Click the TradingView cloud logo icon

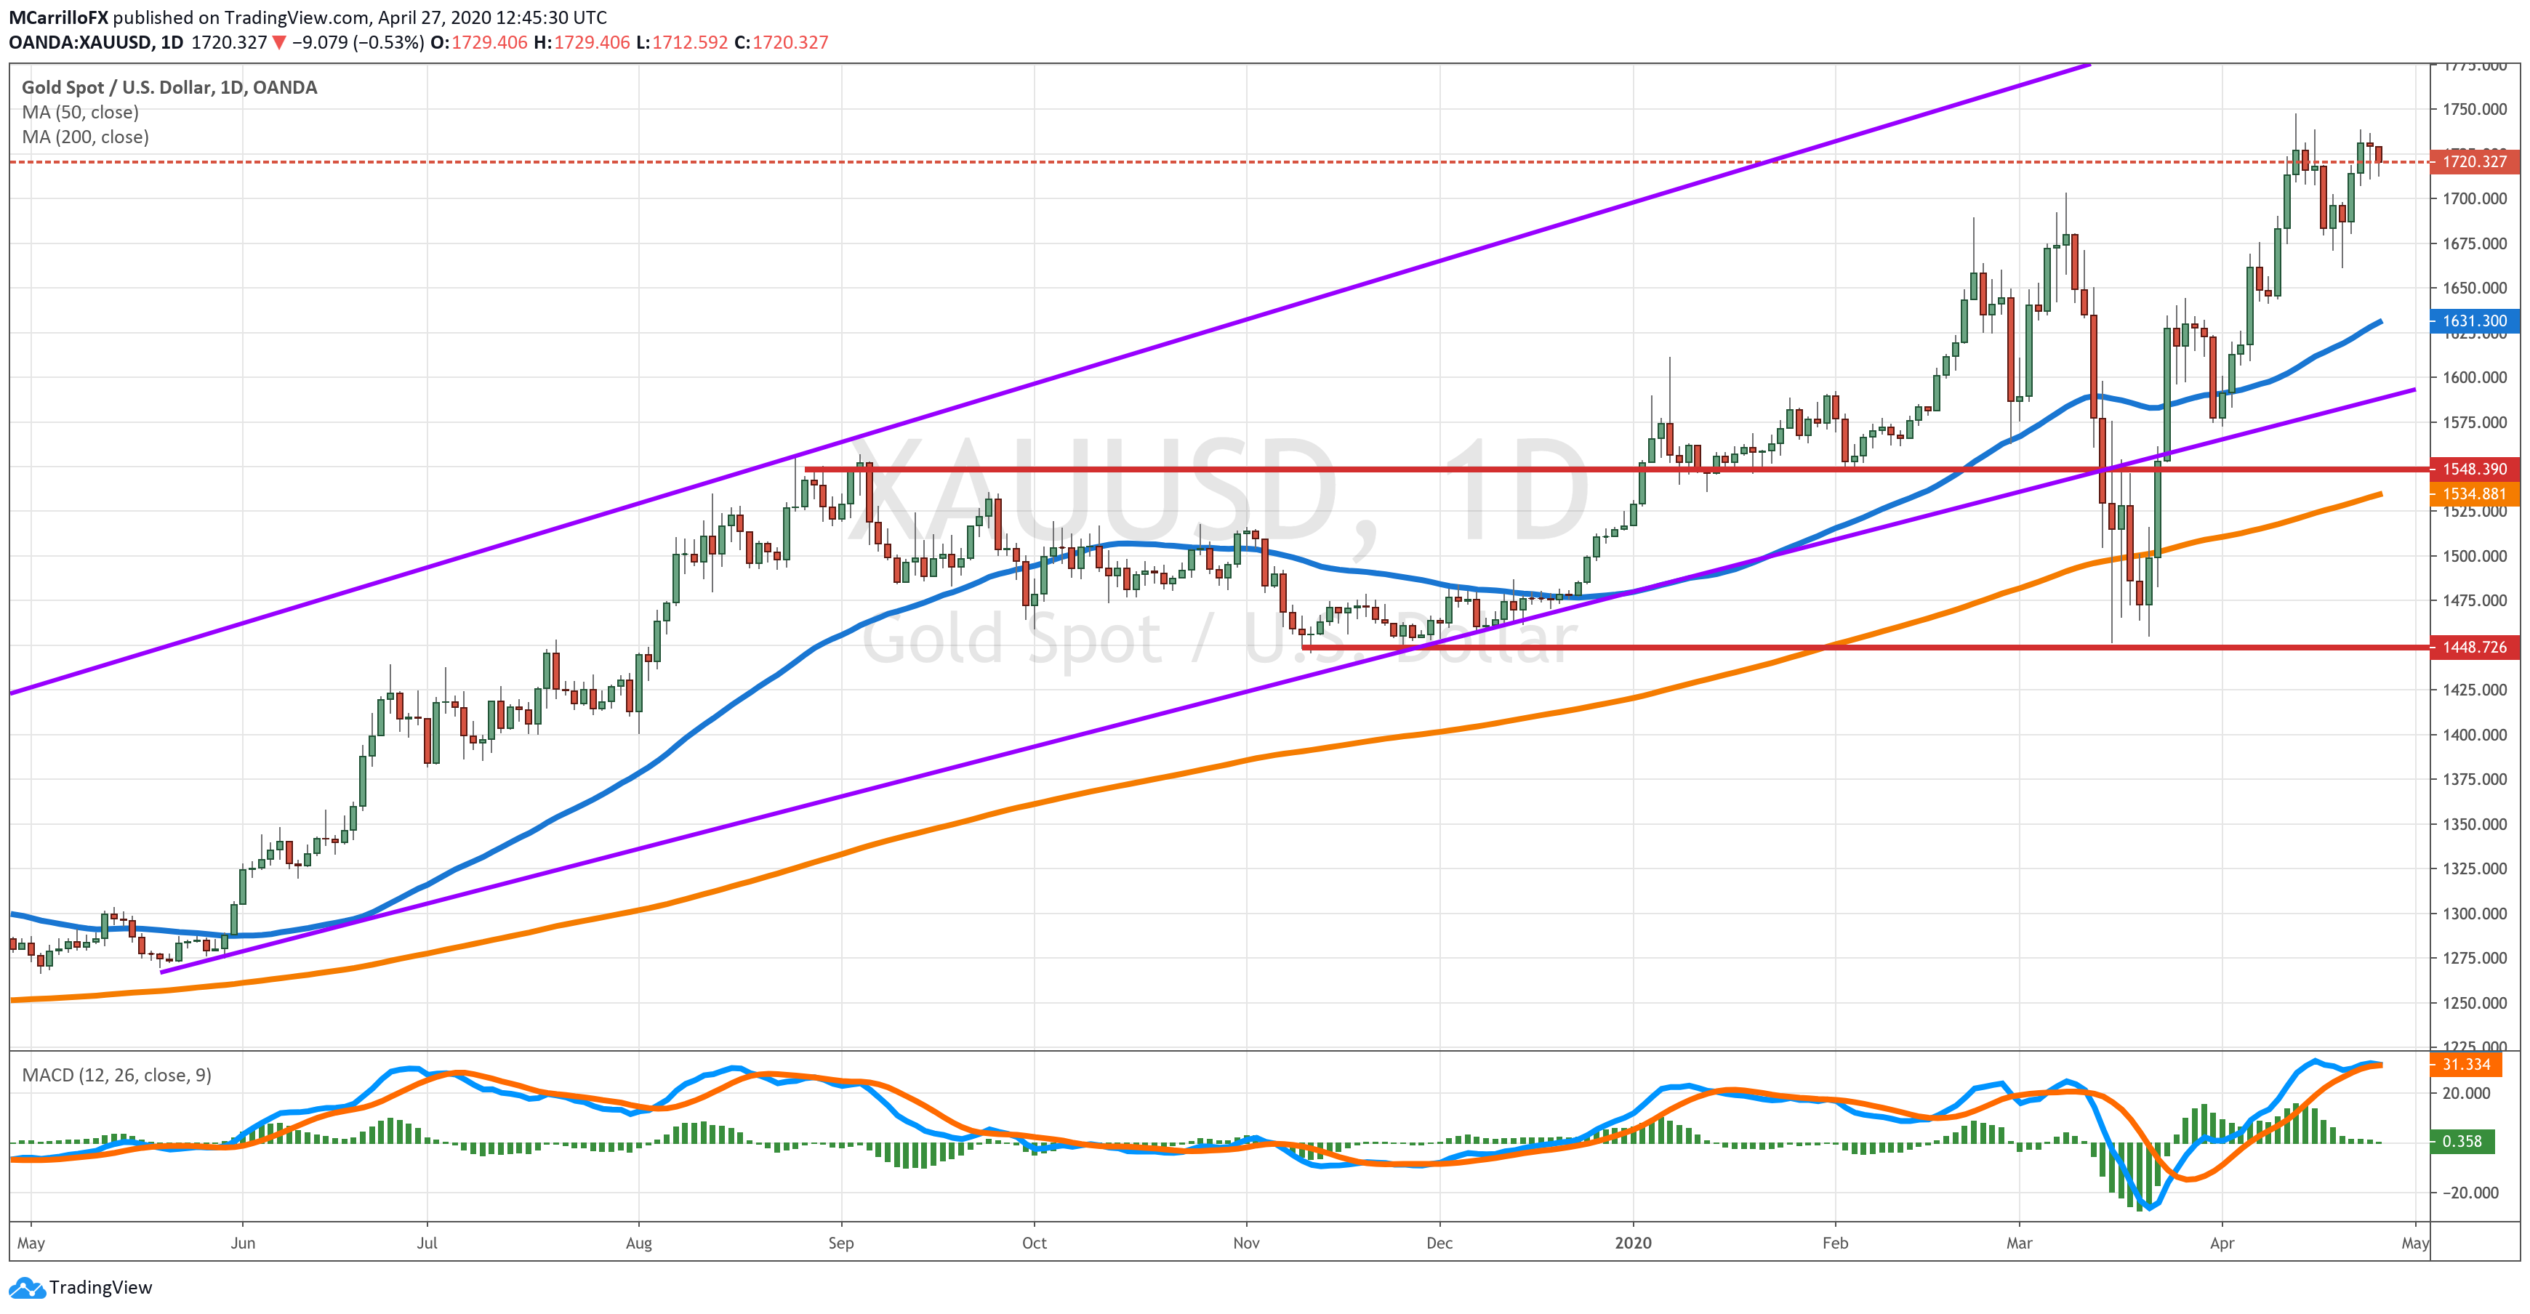26,1288
